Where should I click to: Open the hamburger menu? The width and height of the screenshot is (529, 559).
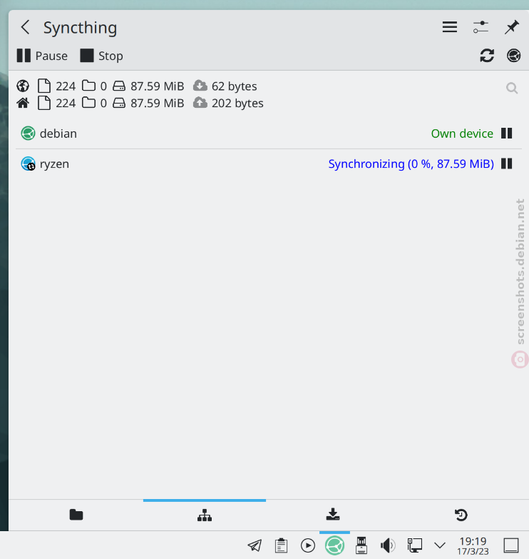(x=450, y=27)
